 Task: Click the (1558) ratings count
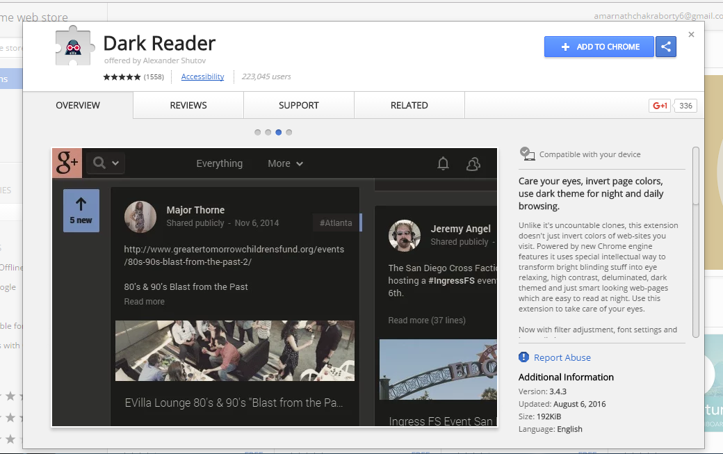(x=154, y=77)
